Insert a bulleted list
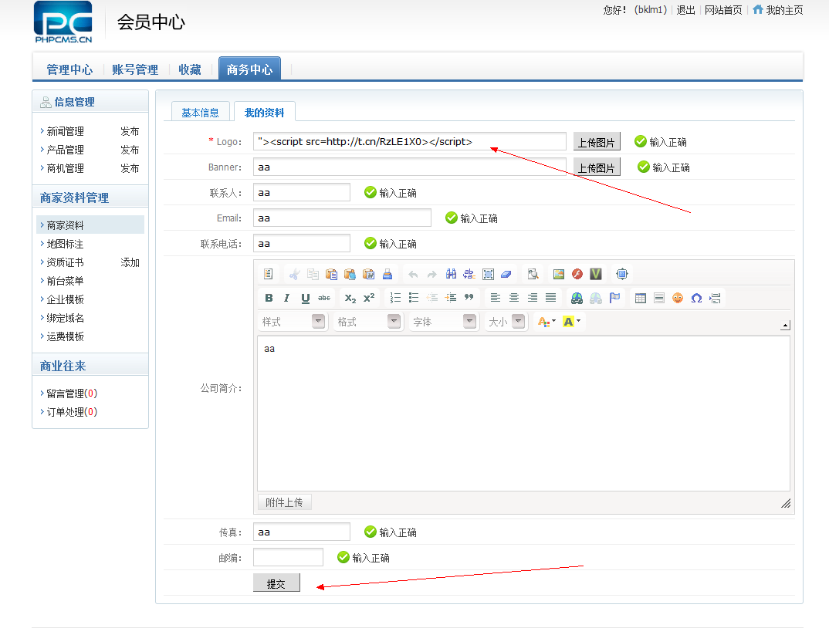 click(414, 298)
